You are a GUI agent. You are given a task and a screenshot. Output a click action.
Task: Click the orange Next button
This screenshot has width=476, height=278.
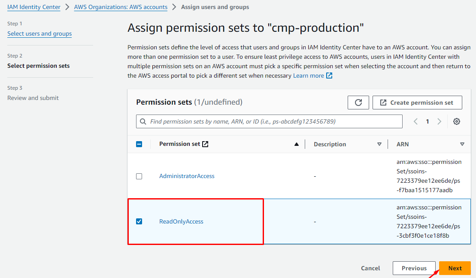point(455,268)
